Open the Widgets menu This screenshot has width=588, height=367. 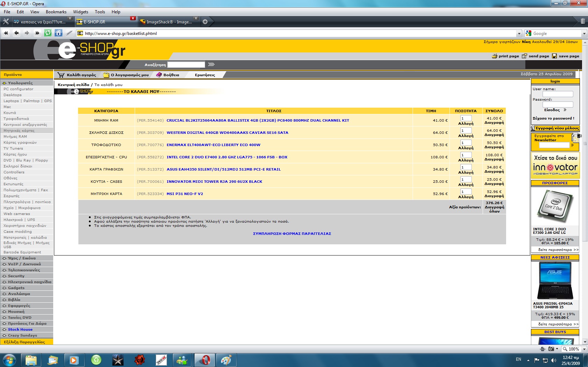80,12
